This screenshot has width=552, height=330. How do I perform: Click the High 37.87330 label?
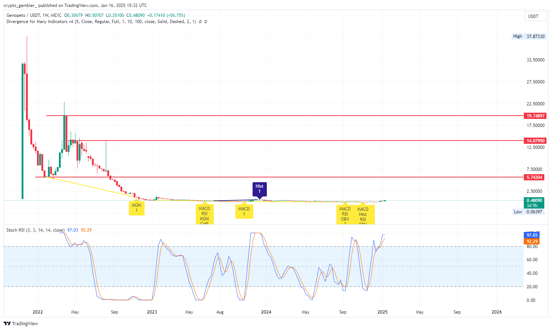(x=529, y=36)
